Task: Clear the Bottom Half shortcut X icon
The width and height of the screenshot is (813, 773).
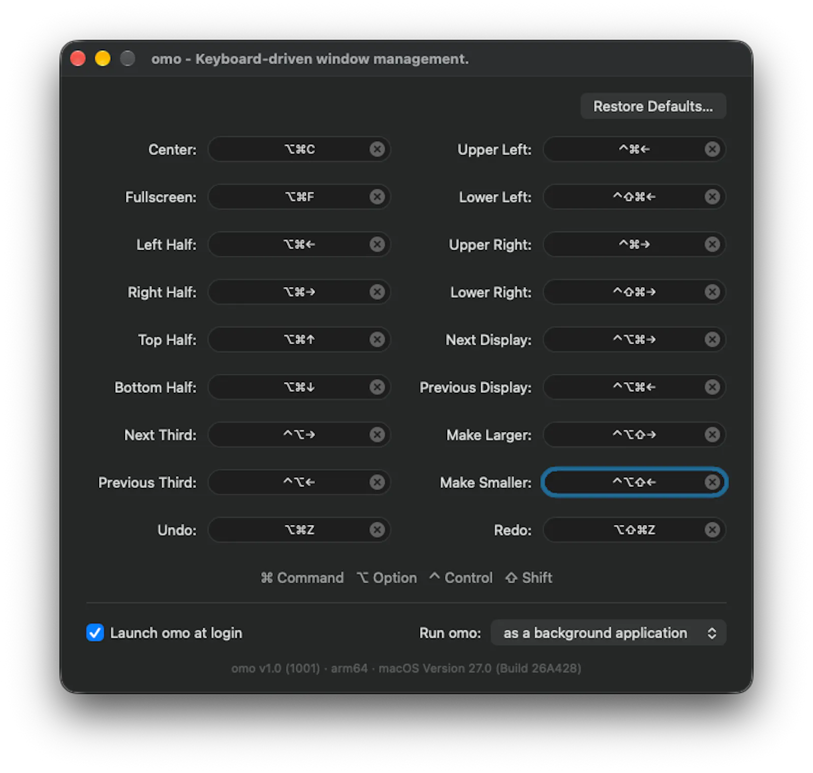Action: pos(377,387)
